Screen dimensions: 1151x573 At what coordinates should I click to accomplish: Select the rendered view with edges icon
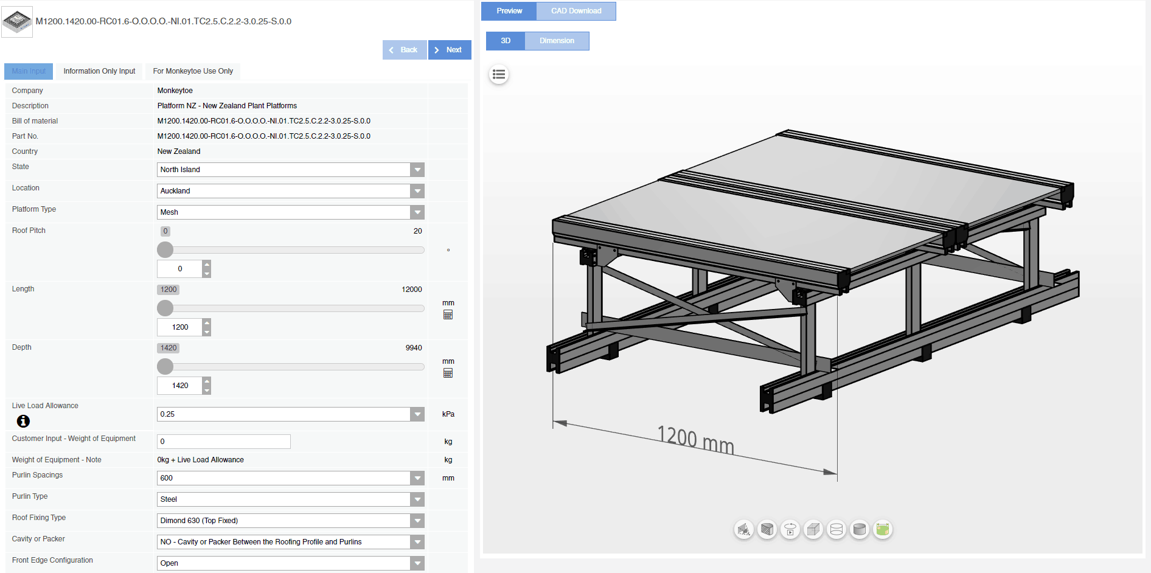882,529
